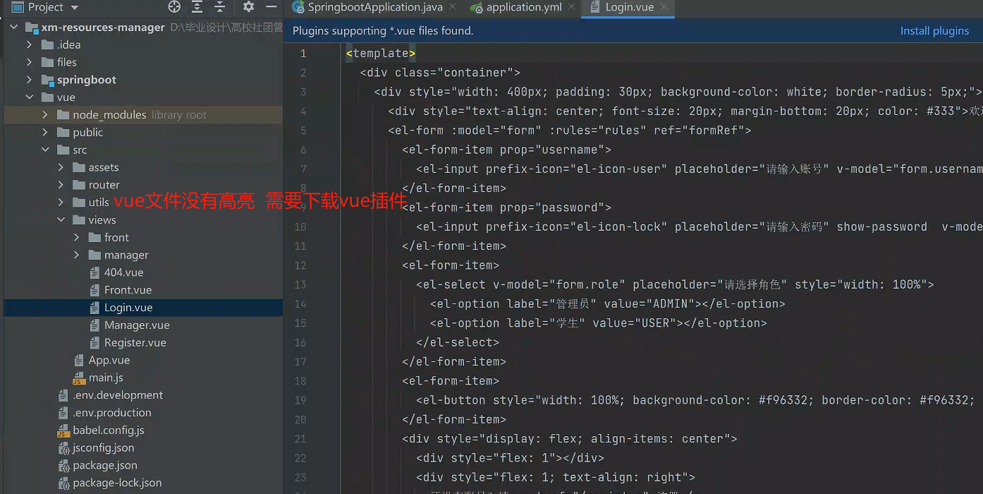Select .env.development file
The height and width of the screenshot is (494, 983).
[x=118, y=395]
